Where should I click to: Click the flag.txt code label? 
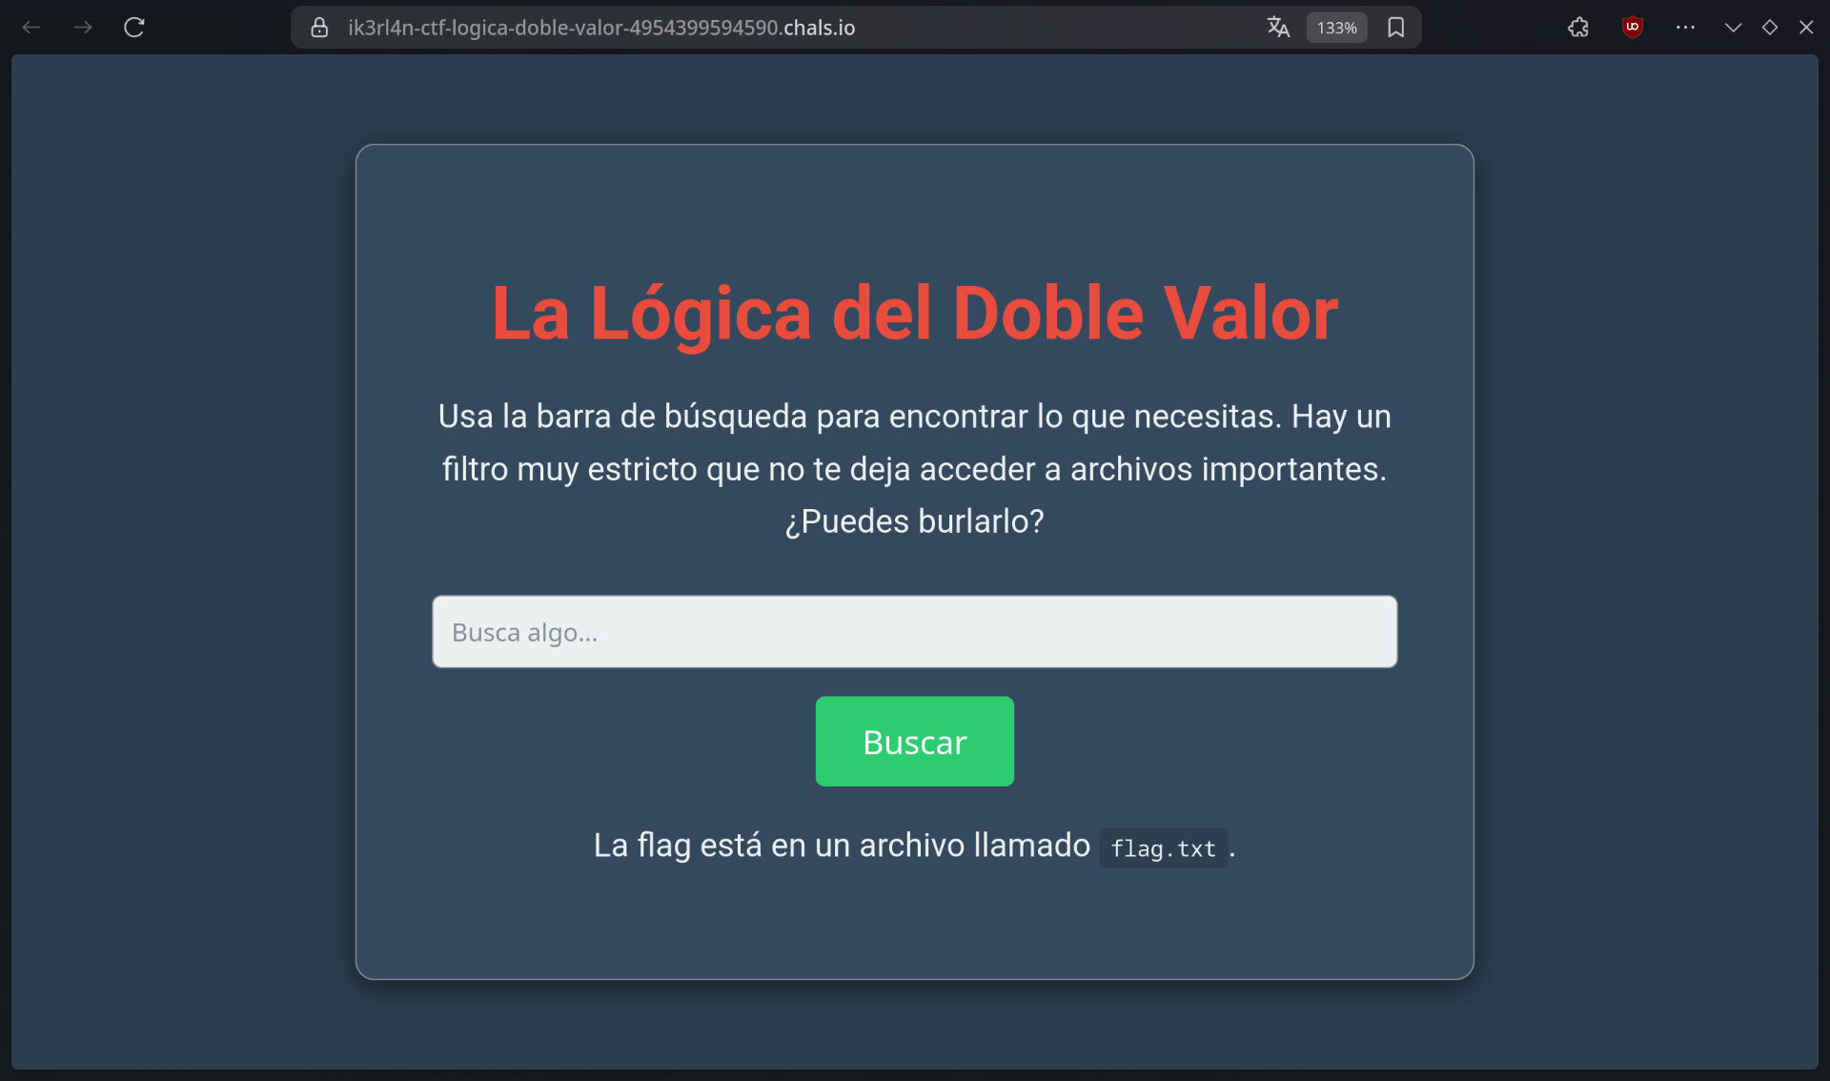[1163, 848]
